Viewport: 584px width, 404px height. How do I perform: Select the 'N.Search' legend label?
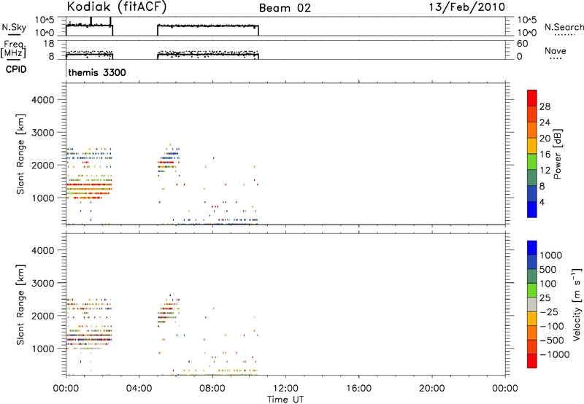click(x=564, y=27)
